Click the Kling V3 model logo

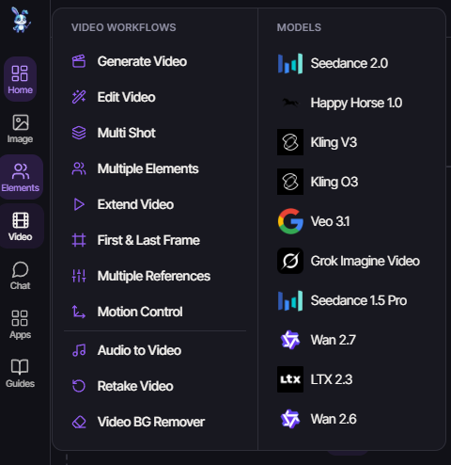tap(290, 142)
